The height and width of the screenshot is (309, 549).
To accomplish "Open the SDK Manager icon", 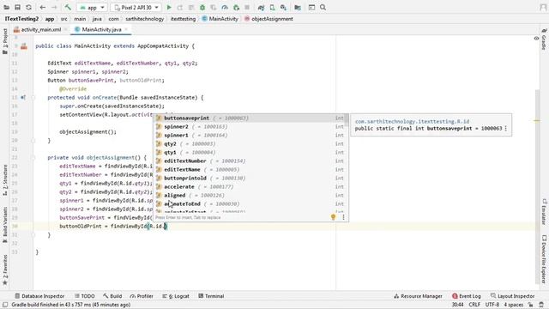I will (x=283, y=8).
